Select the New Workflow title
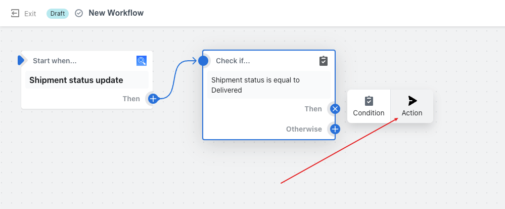505x209 pixels. (x=116, y=13)
